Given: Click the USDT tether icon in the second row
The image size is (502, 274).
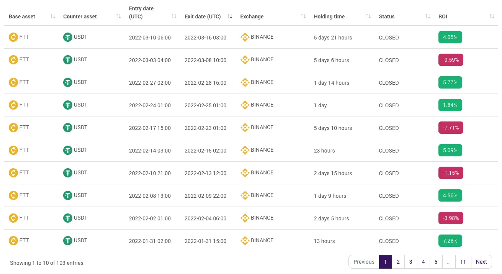Looking at the screenshot, I should tap(68, 60).
